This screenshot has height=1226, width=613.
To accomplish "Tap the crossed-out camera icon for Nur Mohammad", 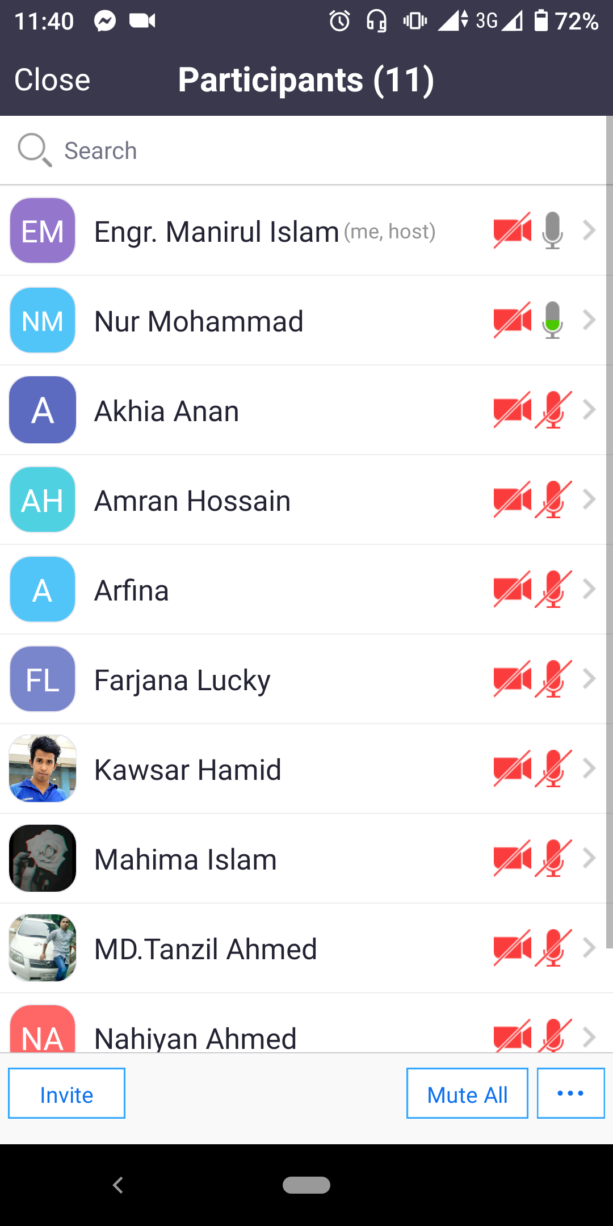I will coord(513,320).
